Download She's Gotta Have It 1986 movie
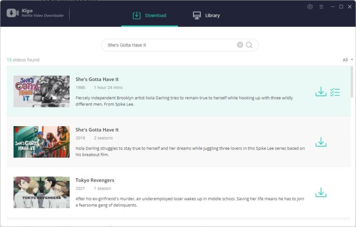This screenshot has height=227, width=356. pos(321,91)
